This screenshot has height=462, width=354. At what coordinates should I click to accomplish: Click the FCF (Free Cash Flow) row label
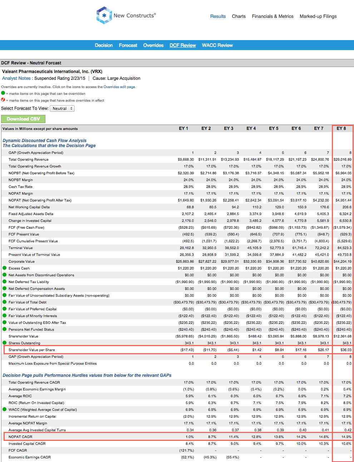coord(26,228)
